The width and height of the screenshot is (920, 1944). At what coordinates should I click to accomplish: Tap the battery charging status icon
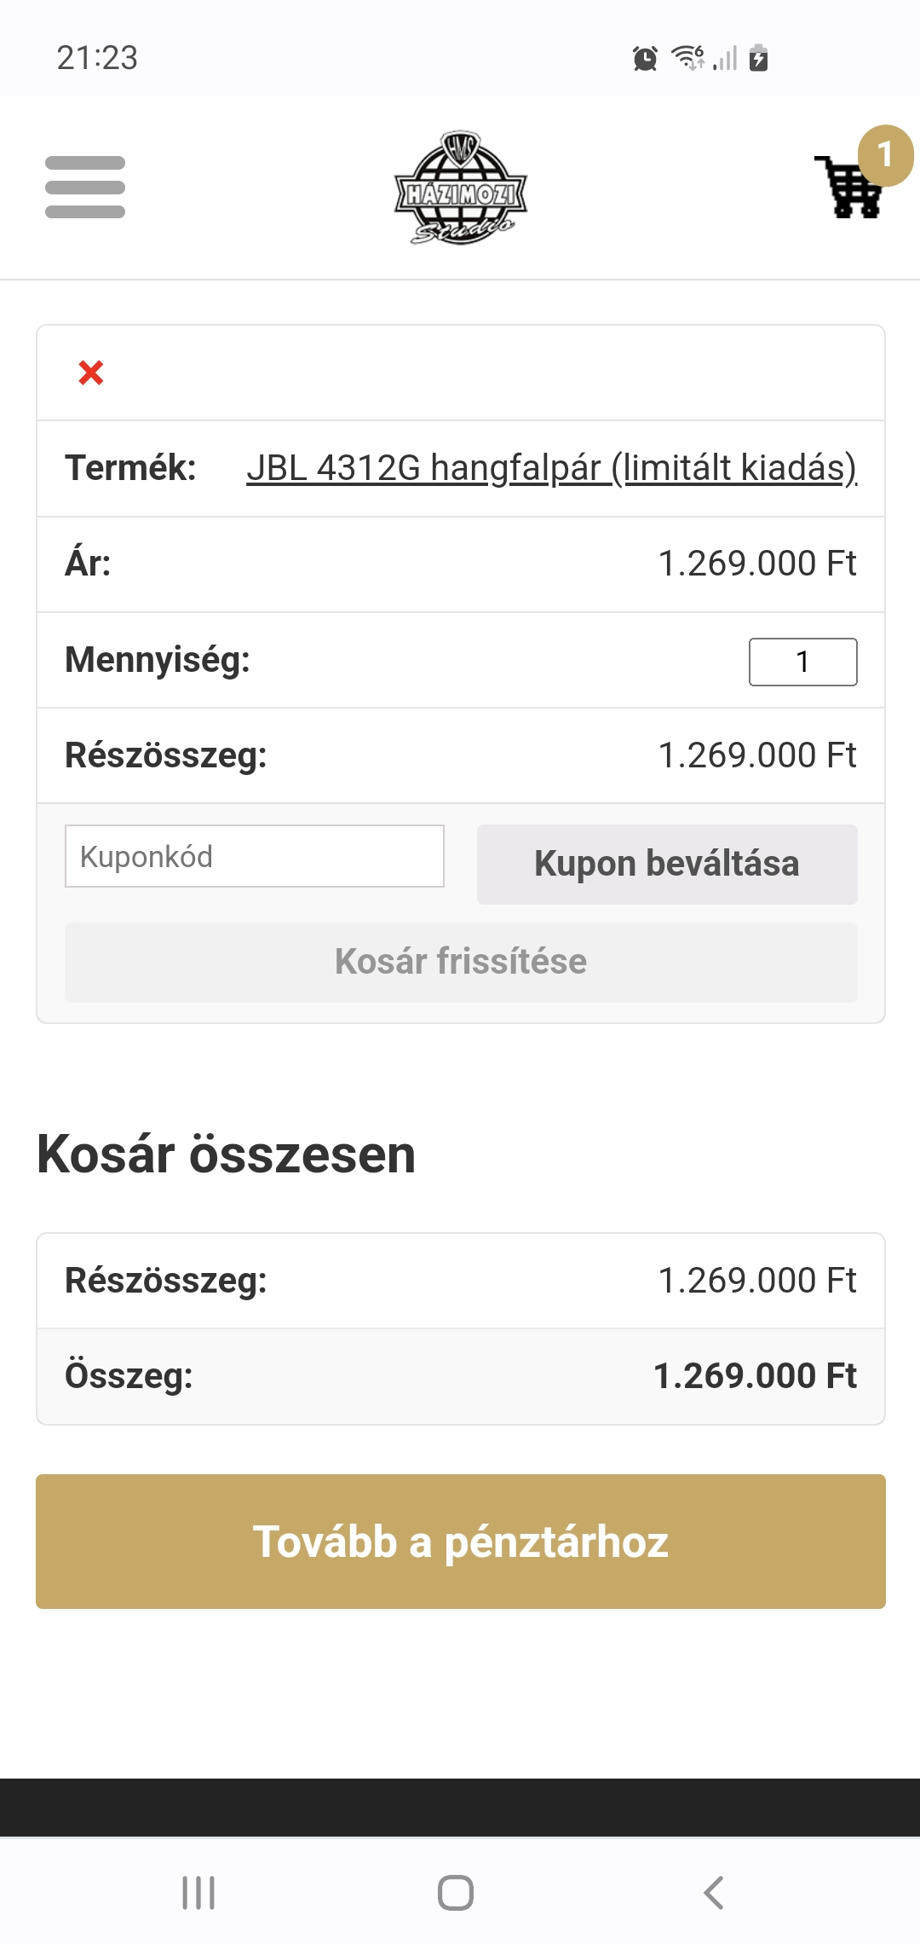point(758,57)
